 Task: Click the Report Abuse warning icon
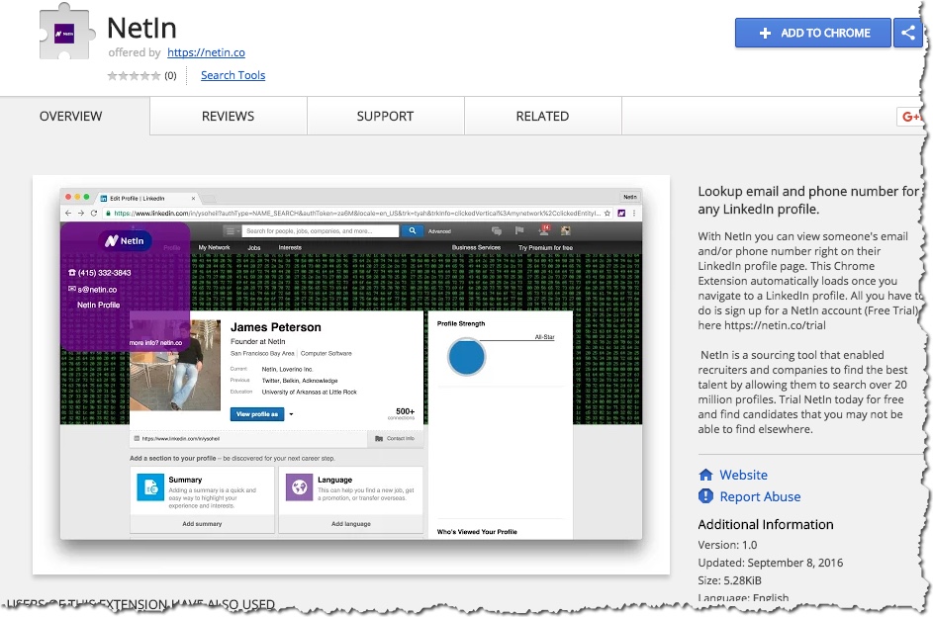pyautogui.click(x=705, y=496)
